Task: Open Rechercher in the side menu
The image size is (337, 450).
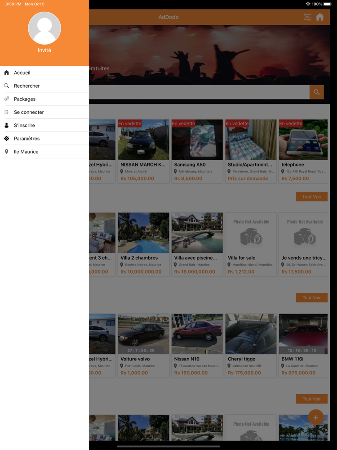Action: pos(44,86)
